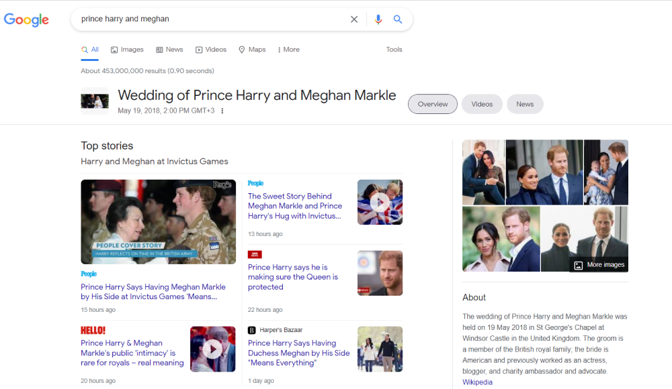Select the News chip in knowledge header
The height and width of the screenshot is (389, 672).
[525, 104]
